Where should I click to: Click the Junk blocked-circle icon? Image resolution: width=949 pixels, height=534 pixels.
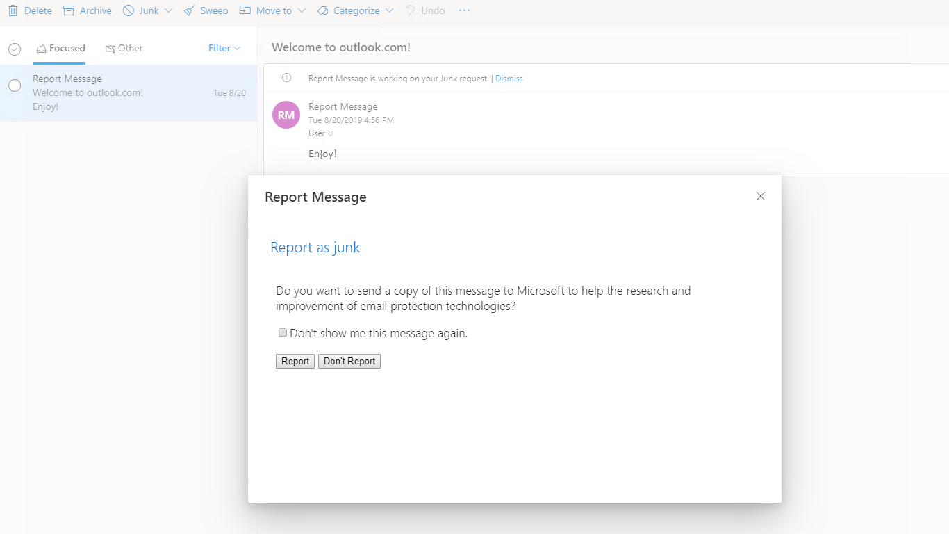(x=129, y=10)
